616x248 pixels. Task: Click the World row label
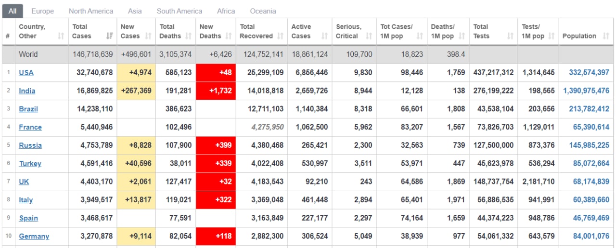(x=28, y=54)
